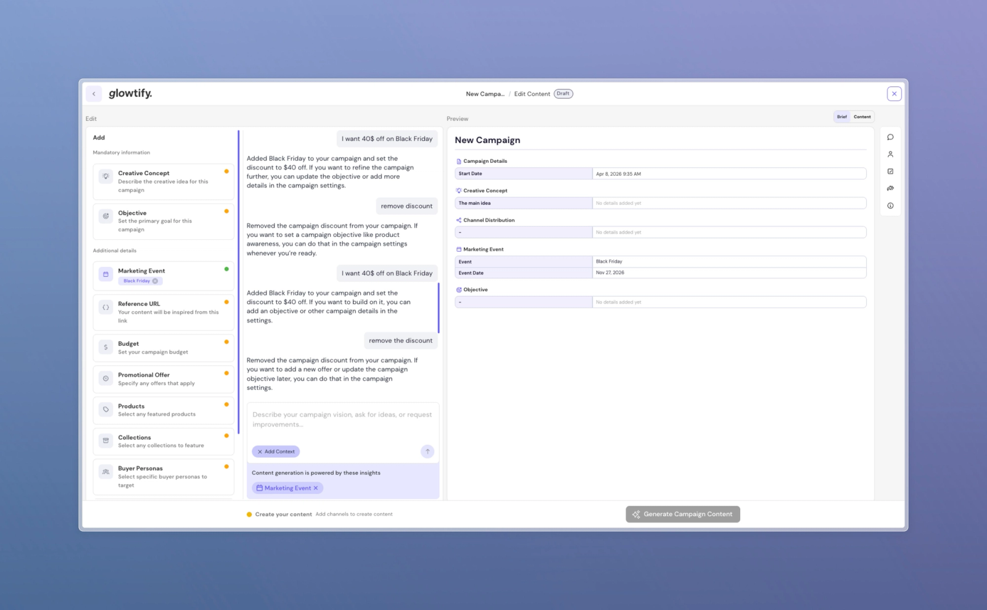Click the Campaign Details document icon in preview
Screen dimensions: 987x610
[458, 162]
